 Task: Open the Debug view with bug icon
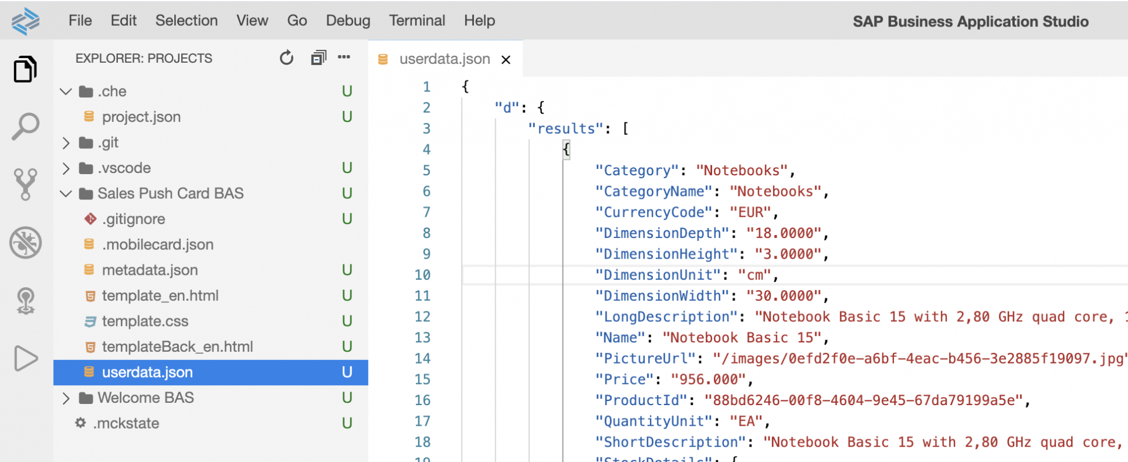(x=25, y=242)
